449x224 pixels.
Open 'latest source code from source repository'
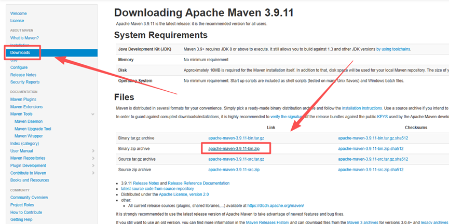click(x=157, y=189)
